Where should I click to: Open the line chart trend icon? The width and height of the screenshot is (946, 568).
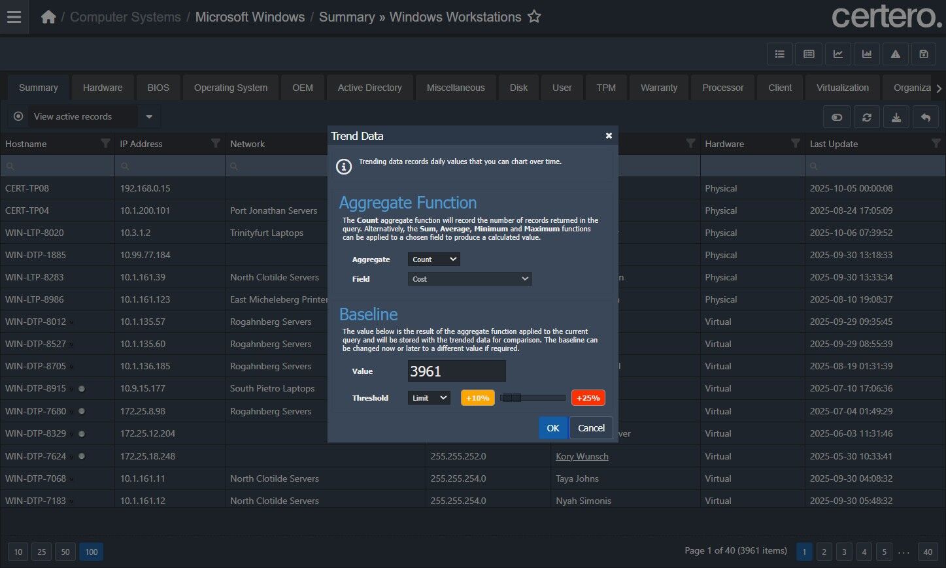click(837, 54)
